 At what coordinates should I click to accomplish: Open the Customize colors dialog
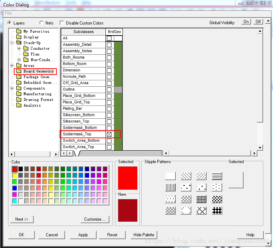click(x=95, y=219)
